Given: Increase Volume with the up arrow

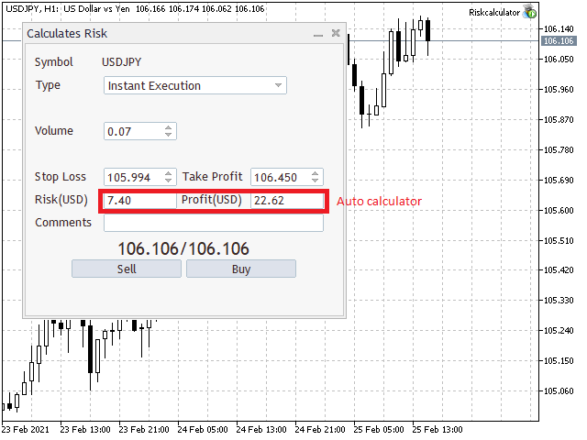Looking at the screenshot, I should (169, 127).
